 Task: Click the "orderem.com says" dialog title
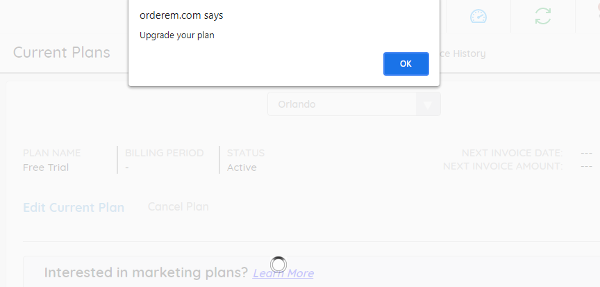point(181,15)
